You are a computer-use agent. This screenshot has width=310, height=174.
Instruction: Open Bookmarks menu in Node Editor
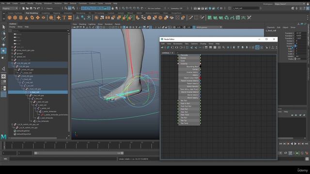pyautogui.click(x=178, y=43)
